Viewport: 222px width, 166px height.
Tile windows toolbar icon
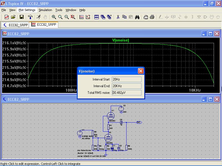[x=97, y=17]
